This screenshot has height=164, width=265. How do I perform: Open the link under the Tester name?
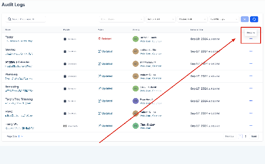pyautogui.click(x=19, y=41)
